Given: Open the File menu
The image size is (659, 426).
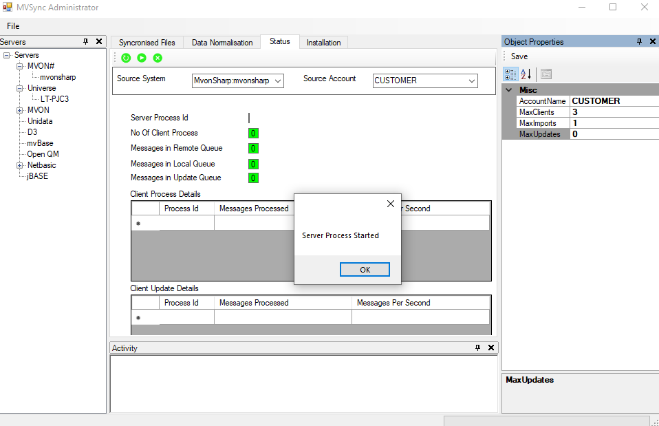Looking at the screenshot, I should point(13,26).
